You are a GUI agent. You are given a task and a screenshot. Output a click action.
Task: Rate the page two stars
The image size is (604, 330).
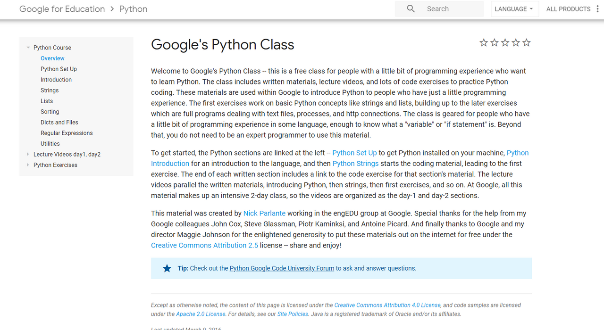tap(495, 43)
